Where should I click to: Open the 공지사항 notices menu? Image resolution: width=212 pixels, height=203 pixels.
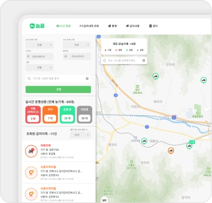coord(133,26)
